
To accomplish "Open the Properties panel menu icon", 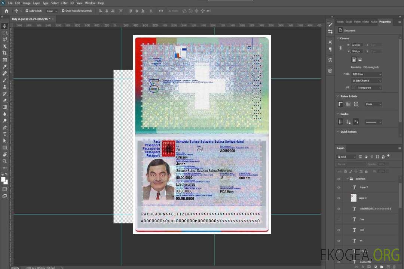I will click(400, 22).
